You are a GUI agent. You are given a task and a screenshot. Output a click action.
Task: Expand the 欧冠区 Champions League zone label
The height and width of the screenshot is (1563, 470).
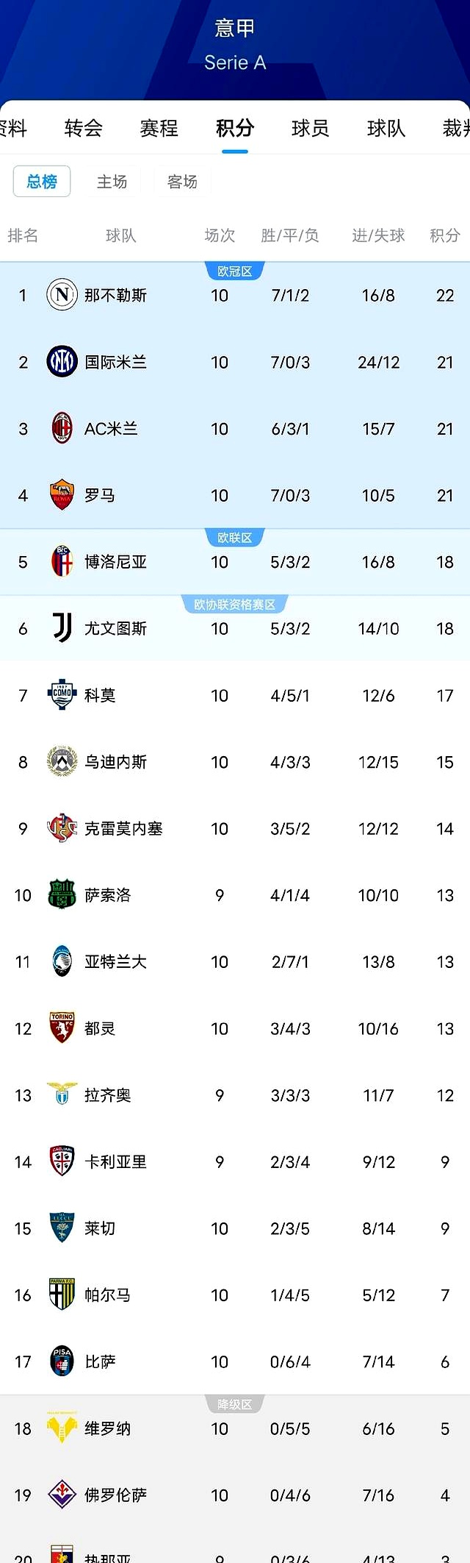[x=236, y=270]
